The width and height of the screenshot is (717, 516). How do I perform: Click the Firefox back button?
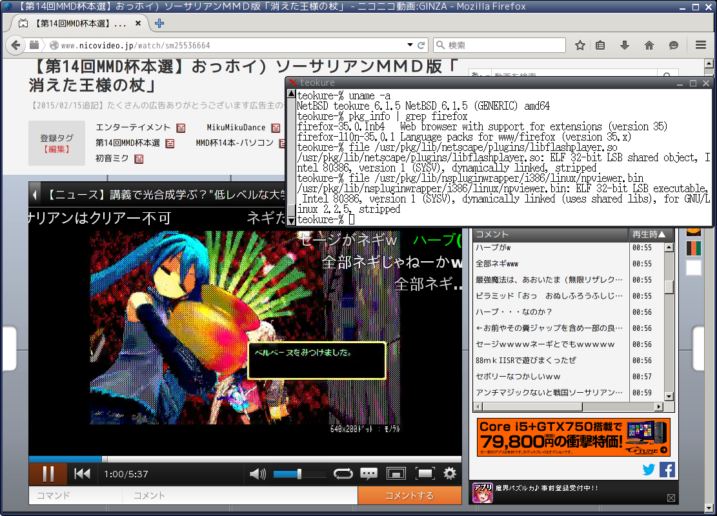click(15, 45)
